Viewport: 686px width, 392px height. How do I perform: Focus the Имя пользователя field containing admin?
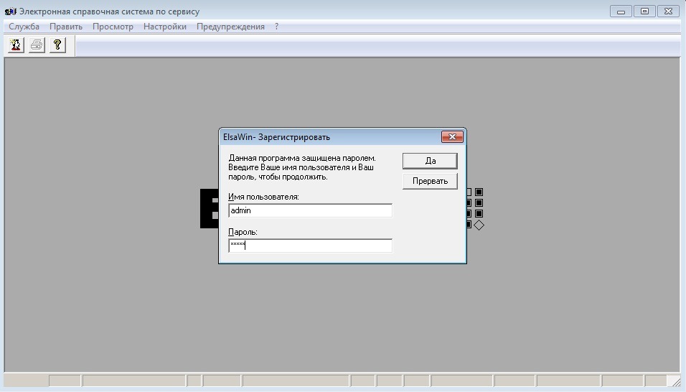310,210
